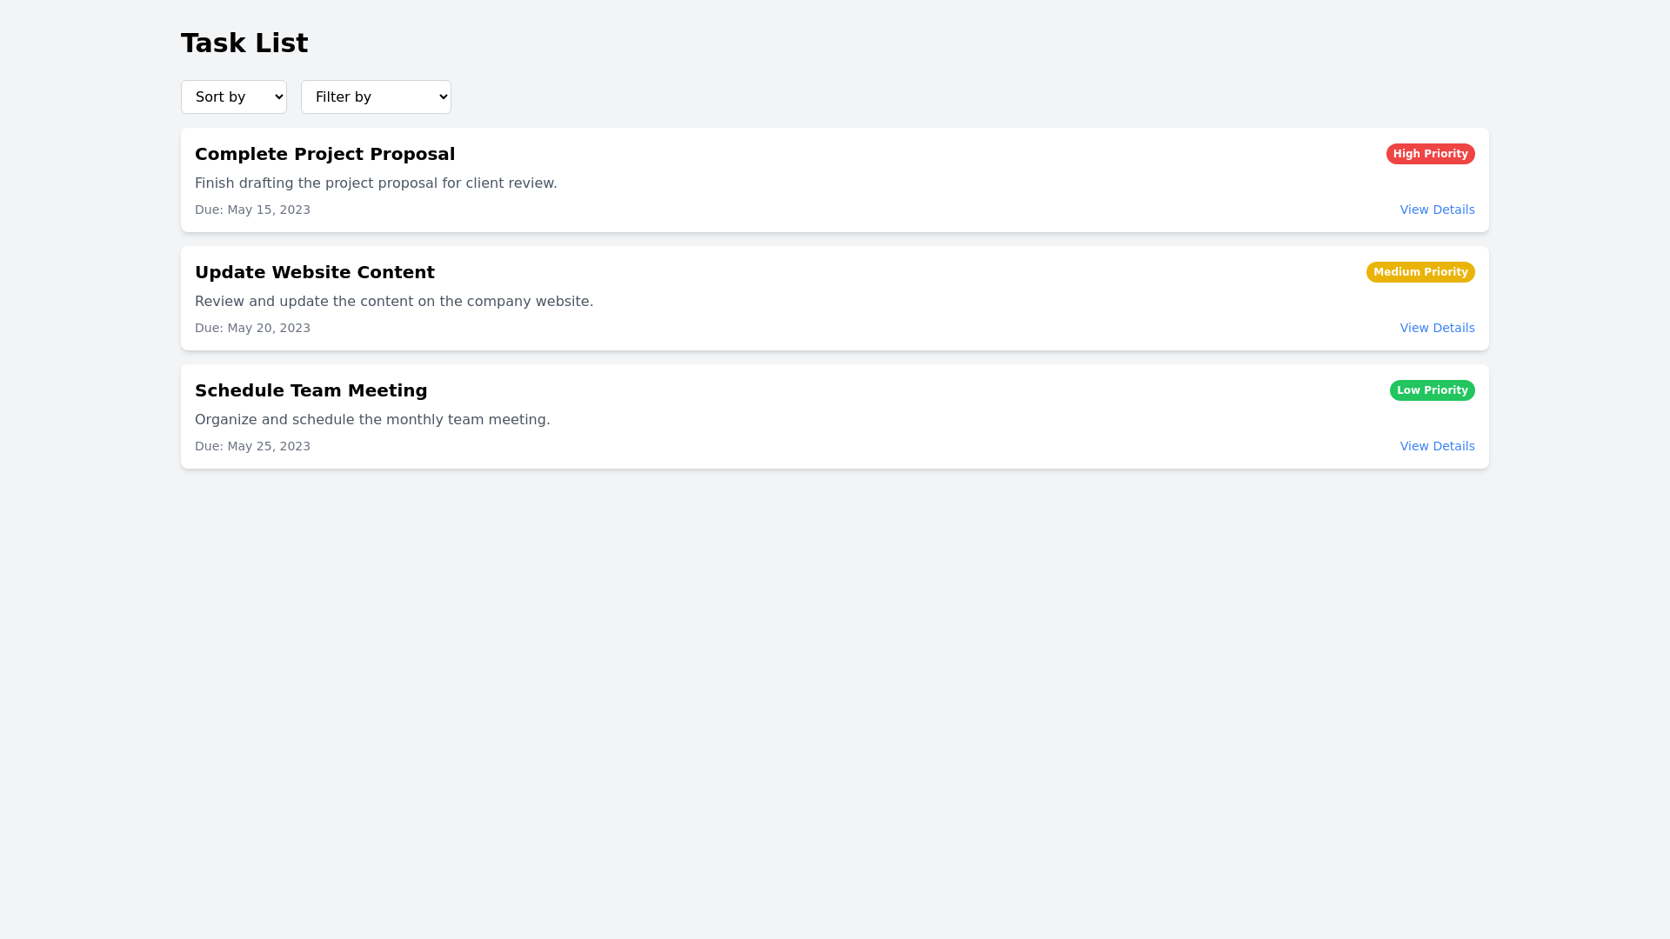The height and width of the screenshot is (939, 1670).
Task: Click the due date May 25, 2023
Action: (252, 446)
